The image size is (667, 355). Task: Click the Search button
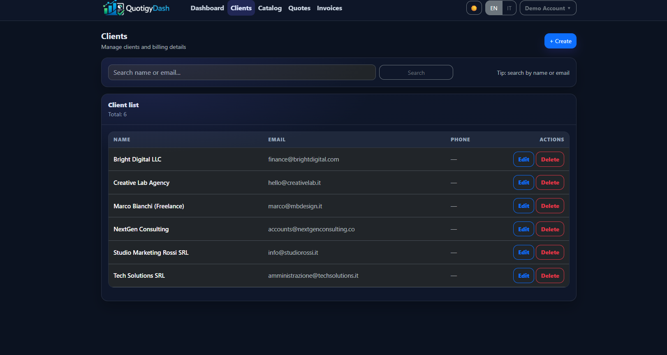click(416, 72)
